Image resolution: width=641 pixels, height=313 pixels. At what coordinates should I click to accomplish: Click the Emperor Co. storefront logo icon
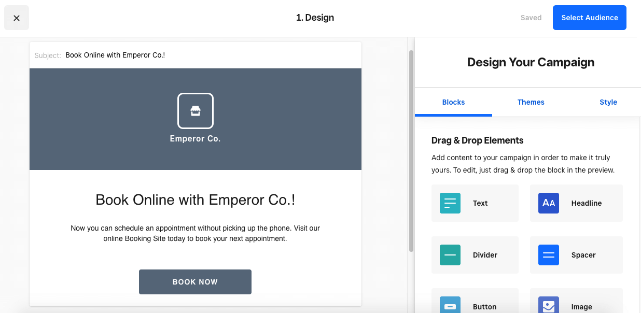[196, 111]
